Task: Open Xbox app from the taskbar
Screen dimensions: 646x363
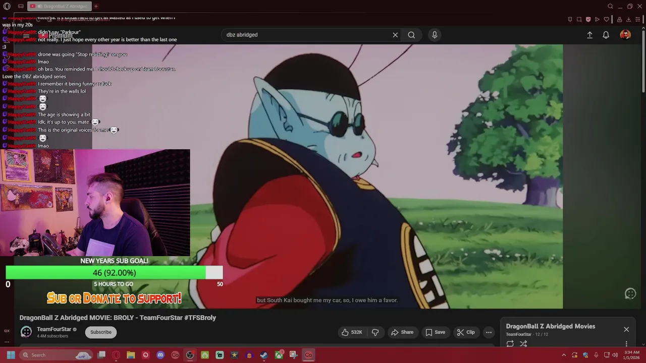Action: coord(279,355)
